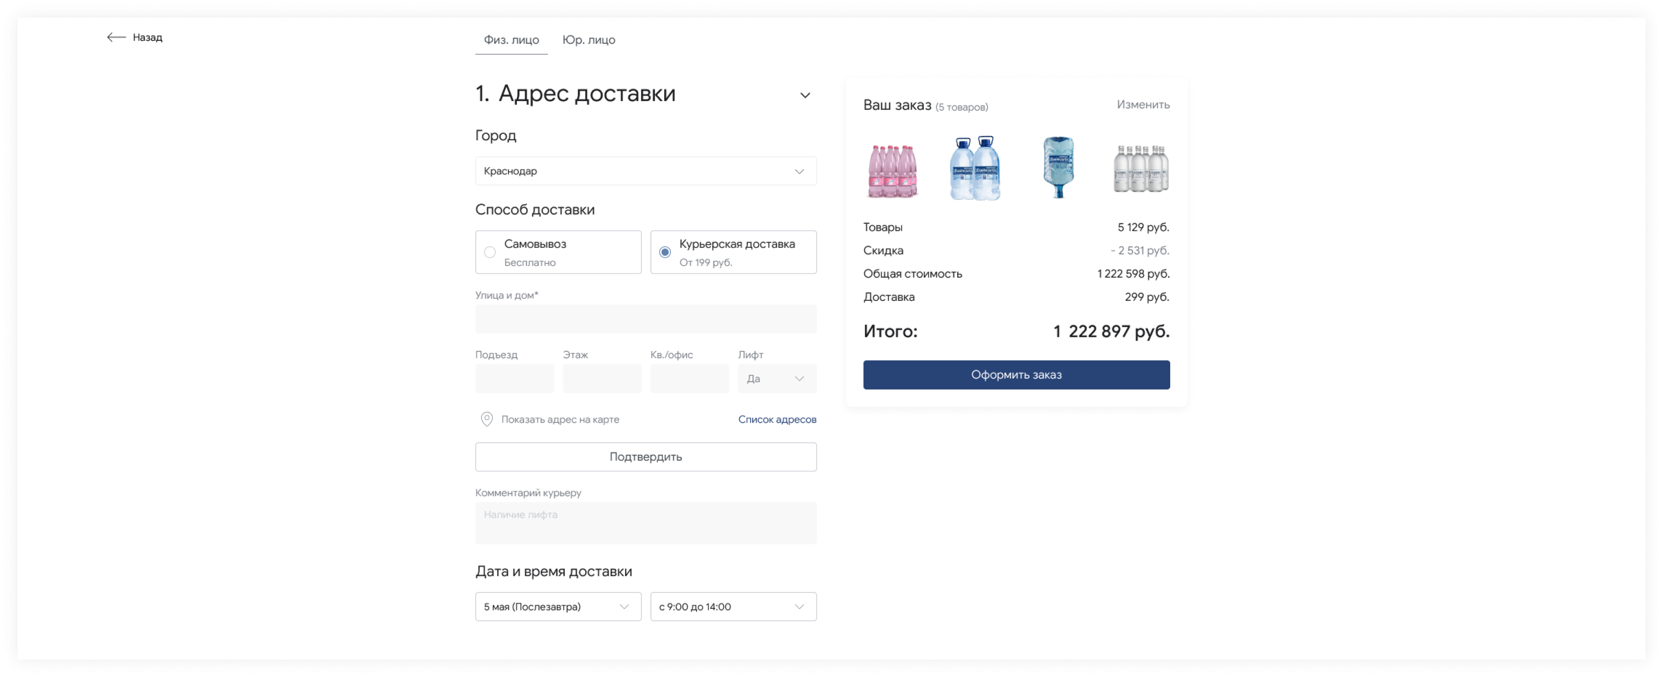
Task: Open the 'Лифт' dropdown set to 'Да'
Action: pos(777,378)
